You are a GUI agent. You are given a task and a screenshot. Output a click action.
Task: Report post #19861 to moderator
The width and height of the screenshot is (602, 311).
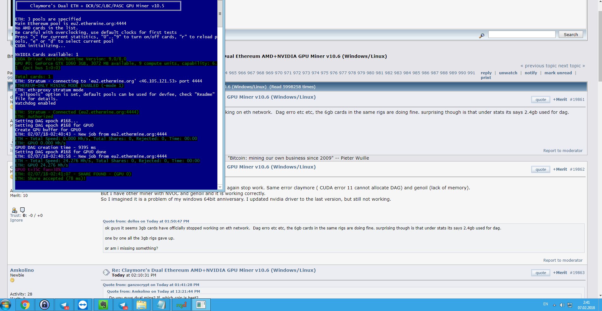[563, 150]
